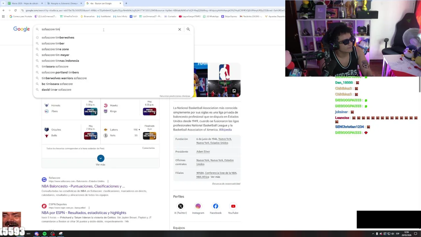Open ESPN "NBA por ESPN" result link
This screenshot has height=237, width=421.
84,213
